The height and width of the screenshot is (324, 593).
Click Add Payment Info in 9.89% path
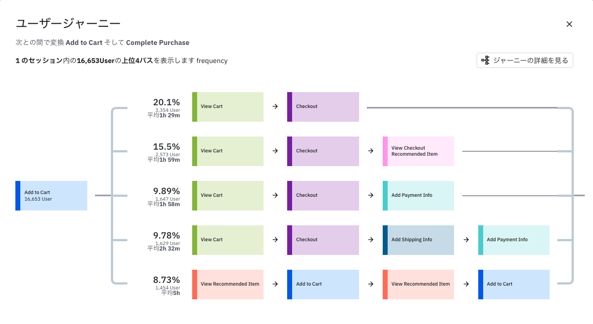point(418,196)
